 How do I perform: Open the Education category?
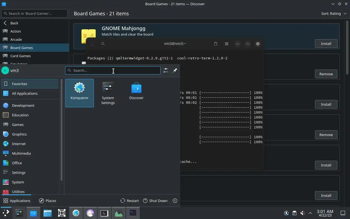click(30, 115)
